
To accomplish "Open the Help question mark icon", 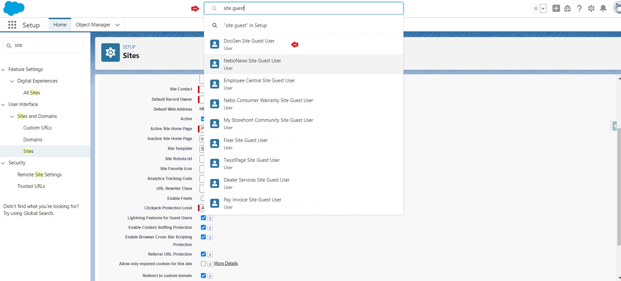I will [x=579, y=9].
